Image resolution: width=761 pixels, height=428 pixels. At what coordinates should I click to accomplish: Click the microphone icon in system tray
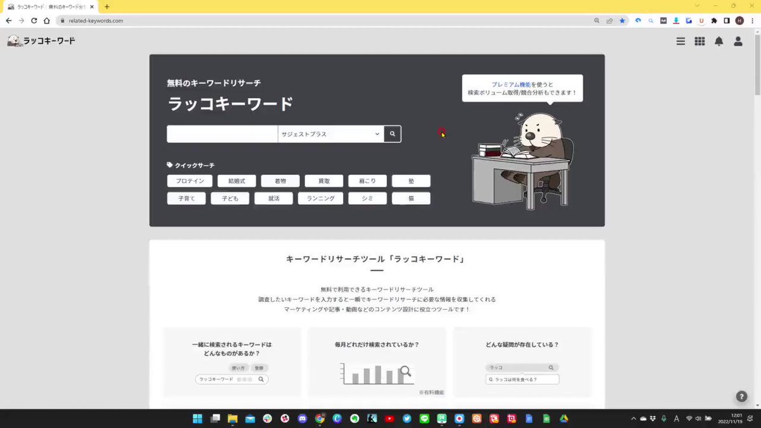coord(664,418)
